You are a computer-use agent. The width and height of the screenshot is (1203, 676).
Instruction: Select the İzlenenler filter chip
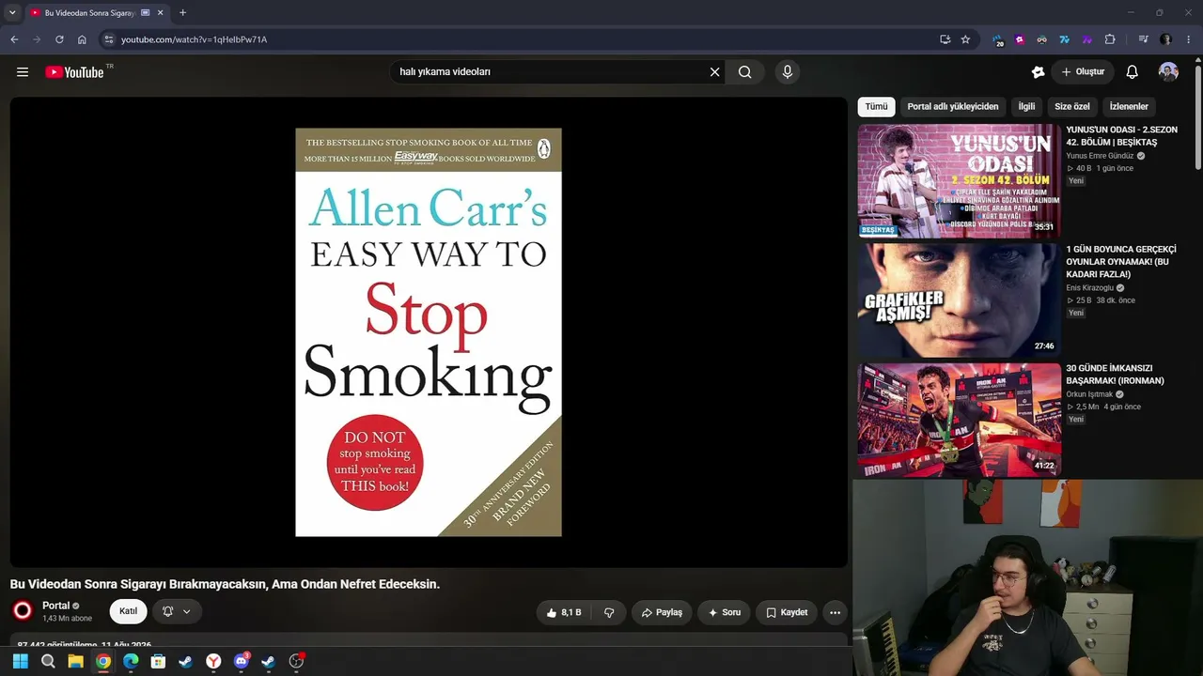[1129, 107]
